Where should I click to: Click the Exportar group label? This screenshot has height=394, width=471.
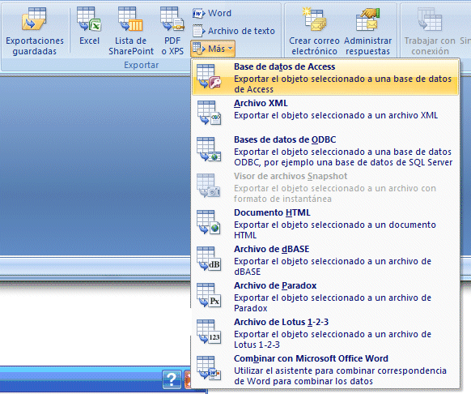[x=141, y=65]
